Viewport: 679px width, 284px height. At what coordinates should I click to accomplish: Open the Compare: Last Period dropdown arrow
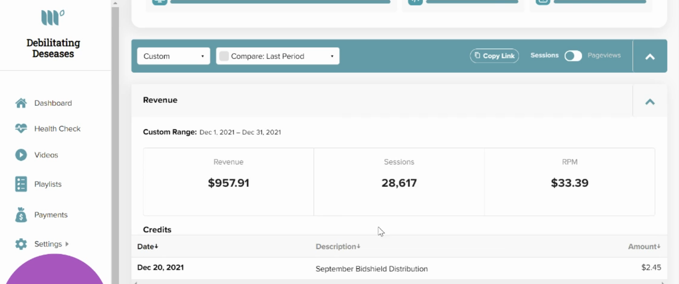pos(332,57)
